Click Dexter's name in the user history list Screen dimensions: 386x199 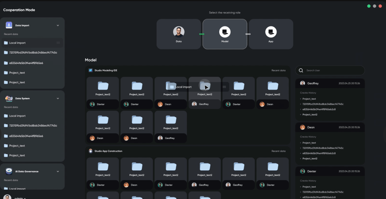[x=312, y=171]
